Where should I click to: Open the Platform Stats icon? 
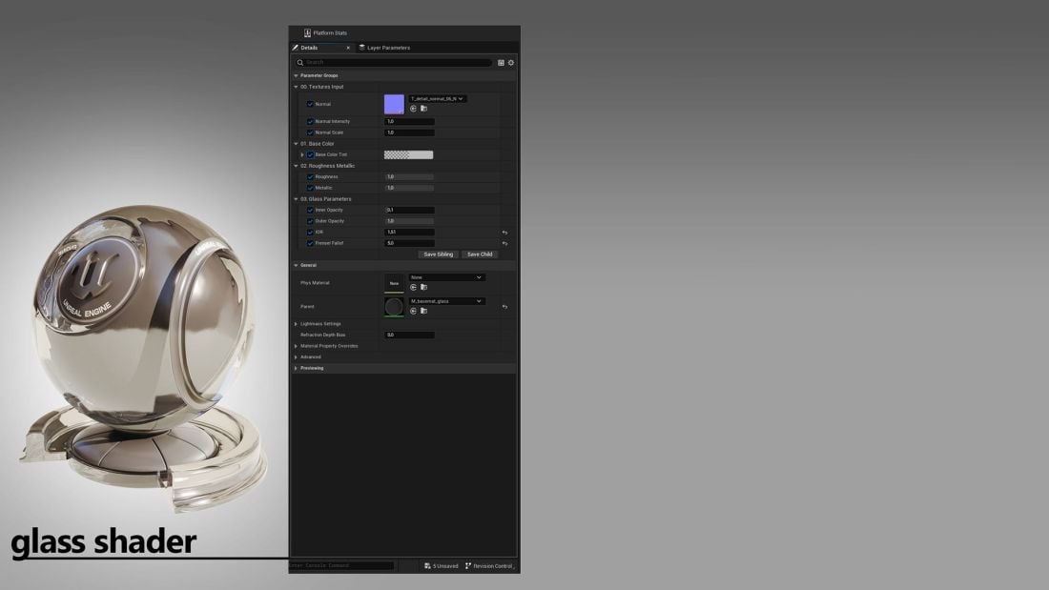click(x=307, y=32)
